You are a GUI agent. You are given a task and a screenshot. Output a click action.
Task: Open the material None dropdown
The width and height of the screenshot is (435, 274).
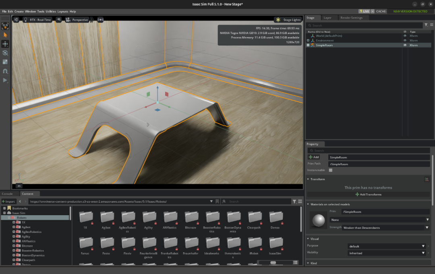coord(379,220)
